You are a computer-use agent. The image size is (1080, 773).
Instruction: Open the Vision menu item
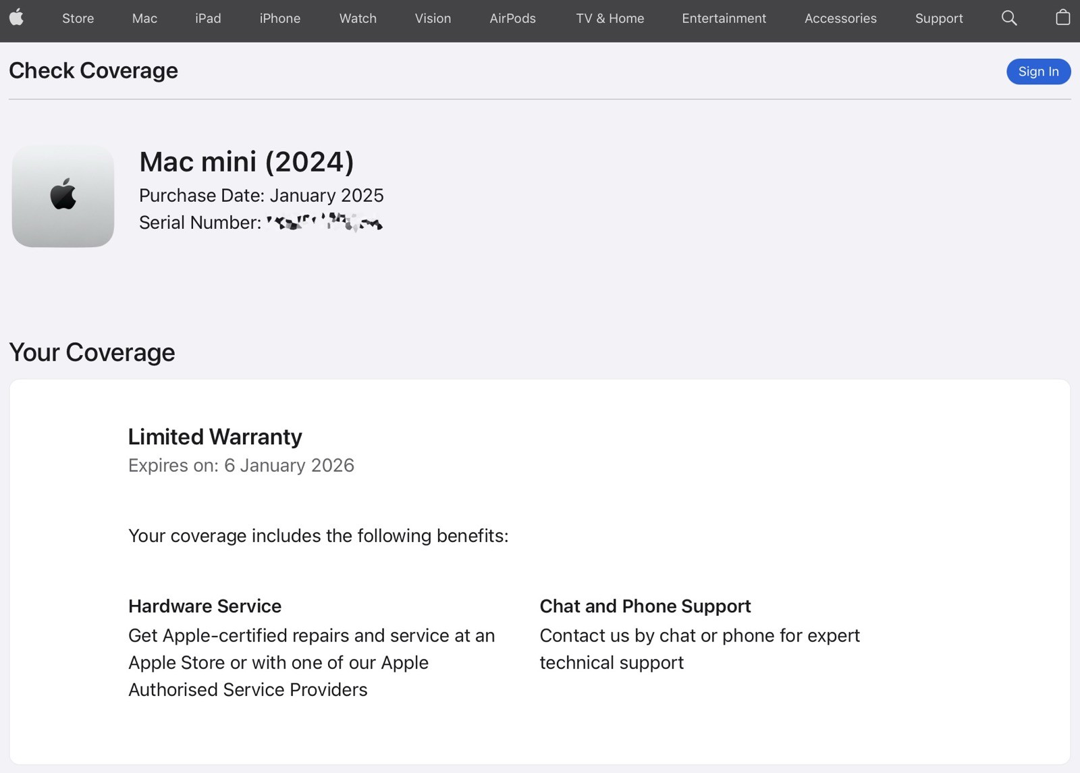pyautogui.click(x=433, y=18)
